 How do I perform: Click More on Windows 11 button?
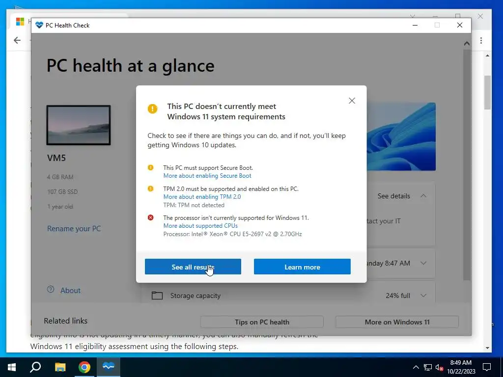[x=397, y=322]
